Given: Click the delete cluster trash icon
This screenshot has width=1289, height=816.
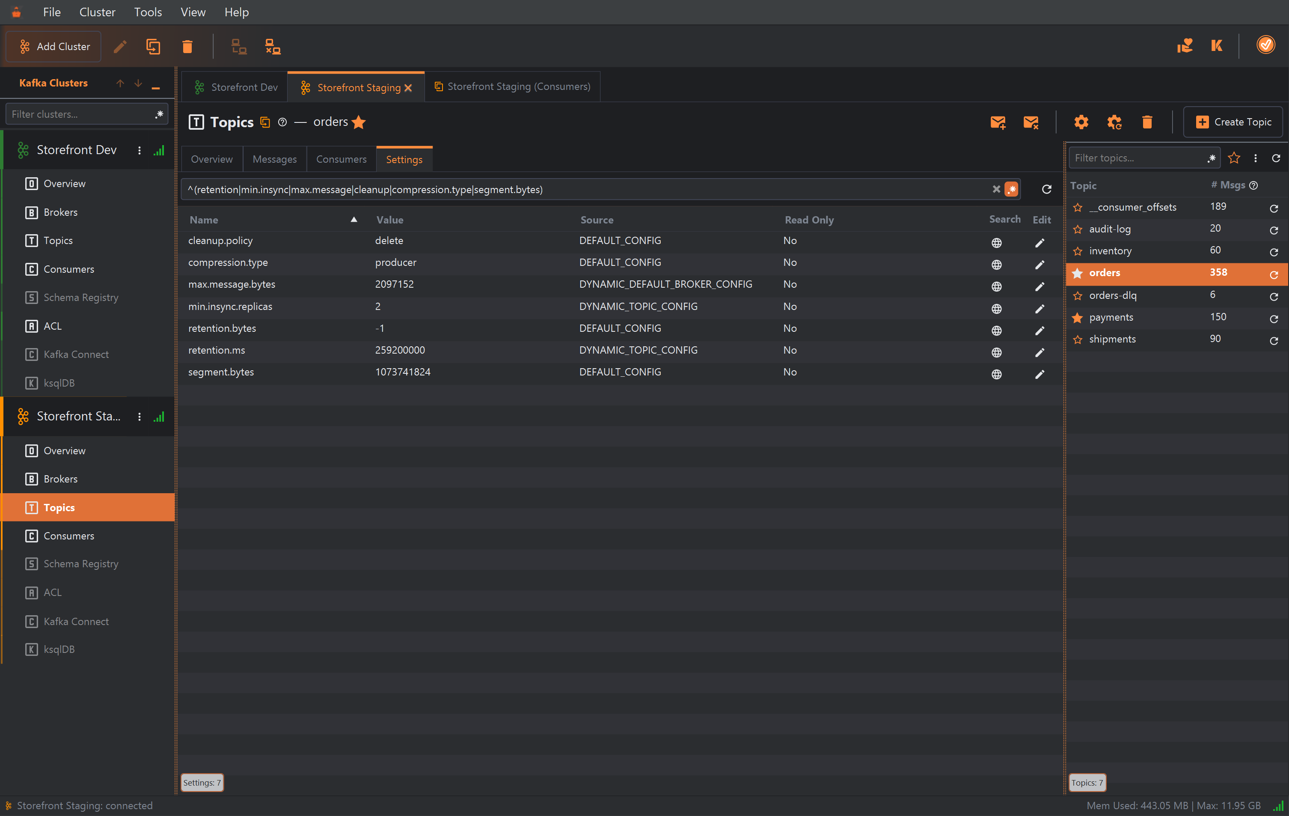Looking at the screenshot, I should tap(187, 47).
